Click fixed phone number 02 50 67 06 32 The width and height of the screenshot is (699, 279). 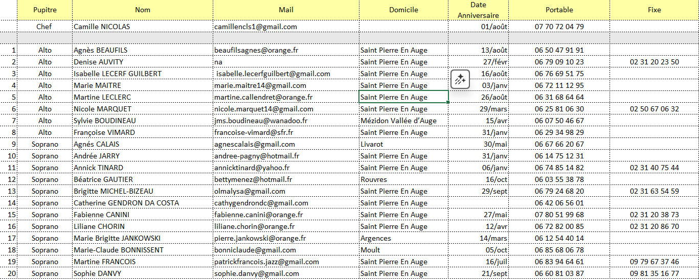pyautogui.click(x=654, y=109)
